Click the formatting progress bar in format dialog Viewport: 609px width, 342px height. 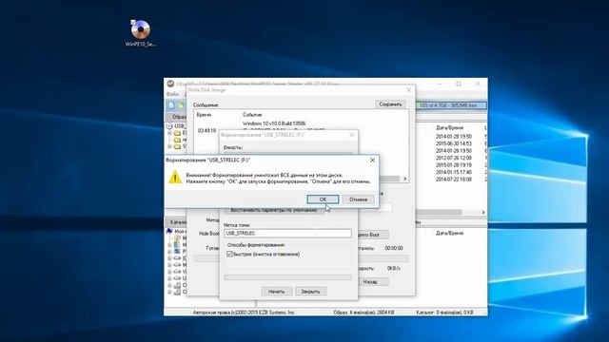(287, 277)
